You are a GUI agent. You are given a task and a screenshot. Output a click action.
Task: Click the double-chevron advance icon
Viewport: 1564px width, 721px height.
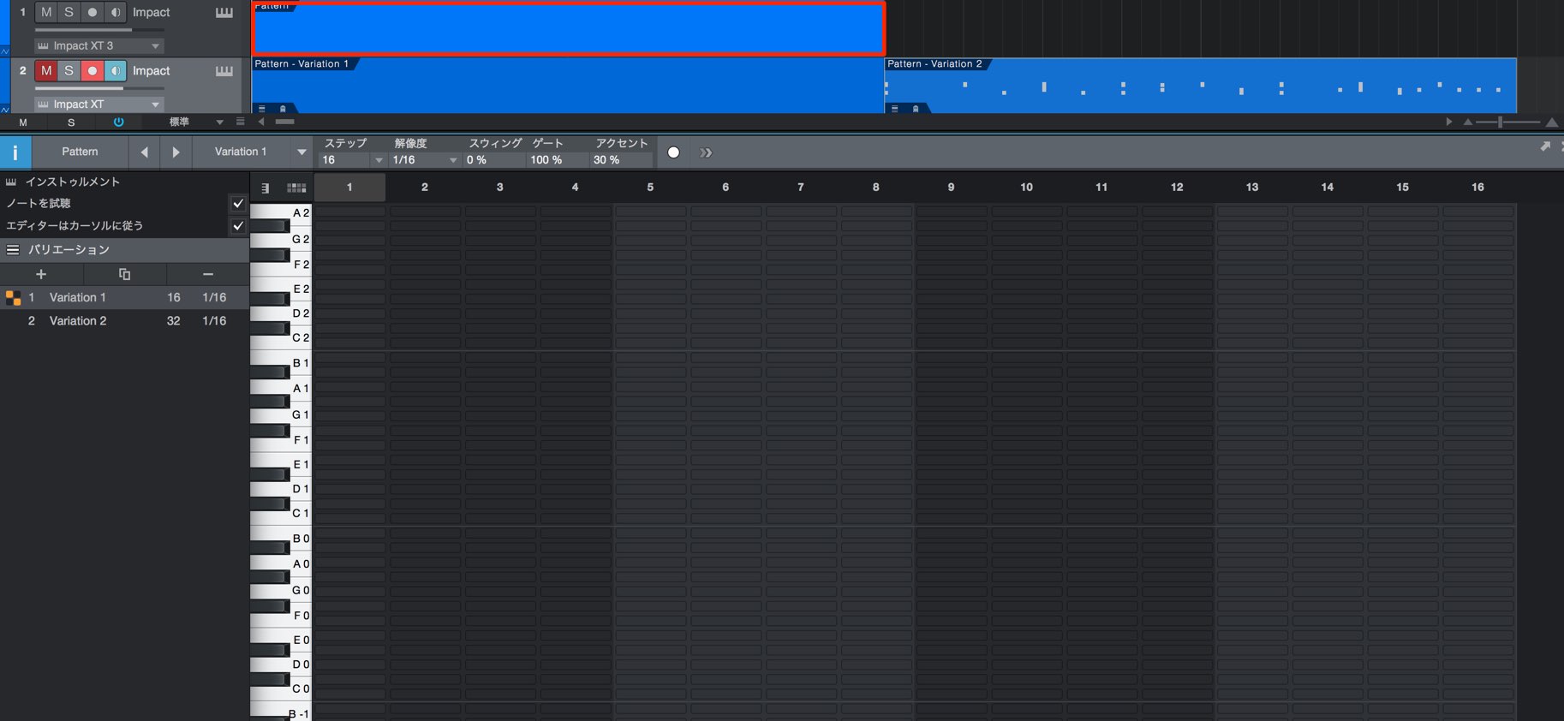[706, 152]
